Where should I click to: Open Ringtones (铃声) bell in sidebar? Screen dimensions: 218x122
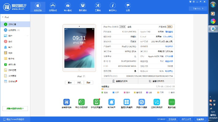click(x=15, y=47)
